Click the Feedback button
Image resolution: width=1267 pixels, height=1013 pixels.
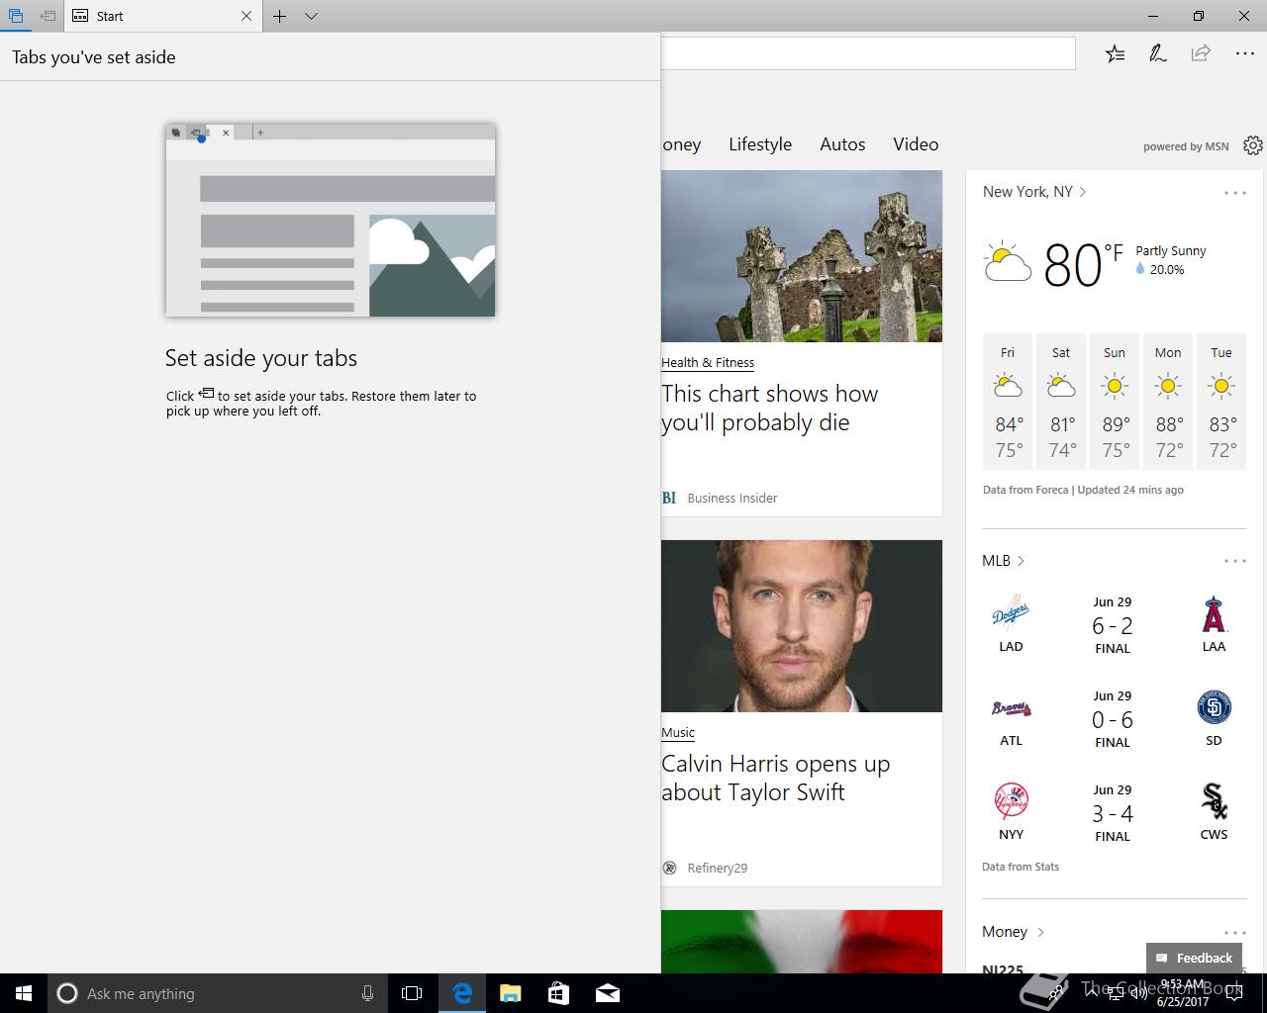point(1194,958)
